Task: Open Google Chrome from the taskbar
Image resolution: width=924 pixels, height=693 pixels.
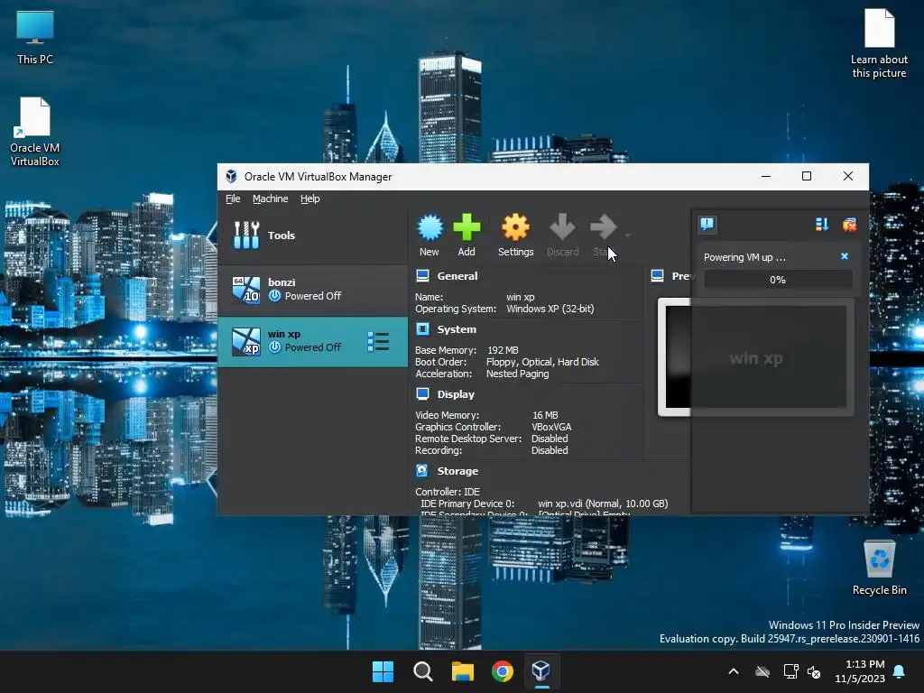Action: (x=502, y=671)
